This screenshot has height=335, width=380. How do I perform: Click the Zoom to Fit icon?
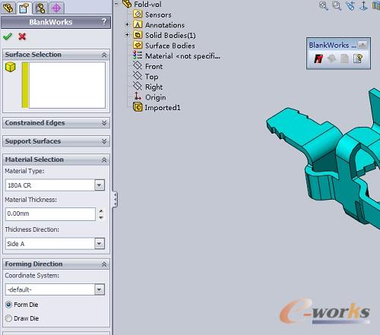323,5
